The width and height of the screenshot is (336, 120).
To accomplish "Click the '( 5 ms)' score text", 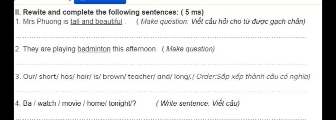I will click(192, 12).
